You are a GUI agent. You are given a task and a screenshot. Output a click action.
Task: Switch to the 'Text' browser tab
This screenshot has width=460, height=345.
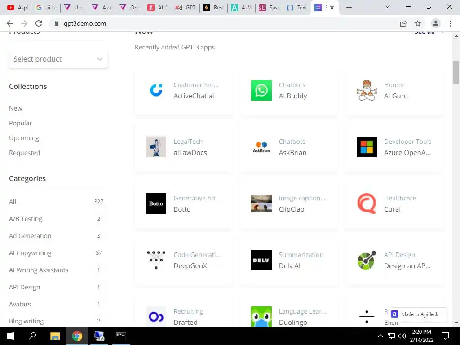(x=297, y=8)
